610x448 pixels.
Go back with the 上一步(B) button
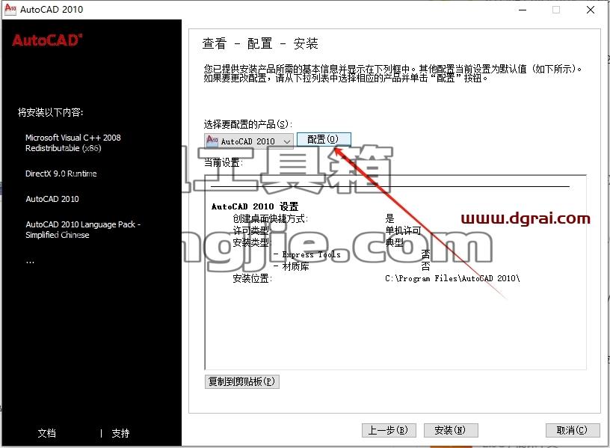[x=389, y=430]
